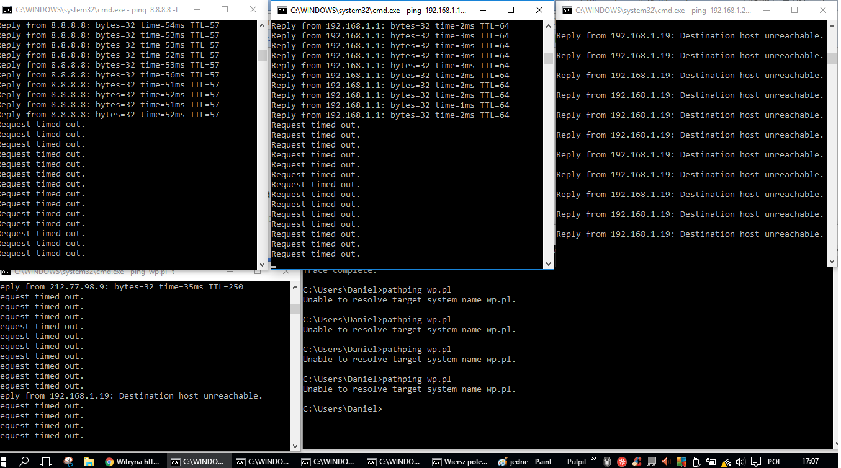Switch to "Wiersz pole..." taskbar button
This screenshot has width=841, height=468.
[x=461, y=461]
